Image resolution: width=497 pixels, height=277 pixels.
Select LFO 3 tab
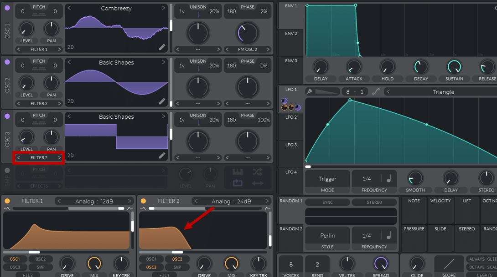[290, 154]
